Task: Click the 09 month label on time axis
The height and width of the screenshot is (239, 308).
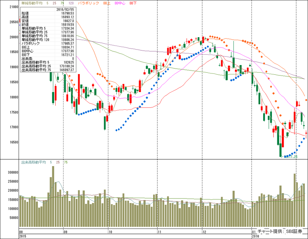Action: pyautogui.click(x=66, y=232)
